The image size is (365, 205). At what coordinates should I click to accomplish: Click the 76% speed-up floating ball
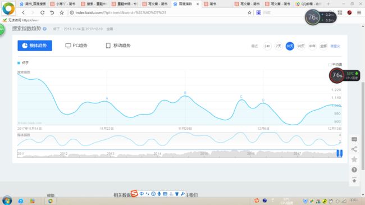pos(313,17)
